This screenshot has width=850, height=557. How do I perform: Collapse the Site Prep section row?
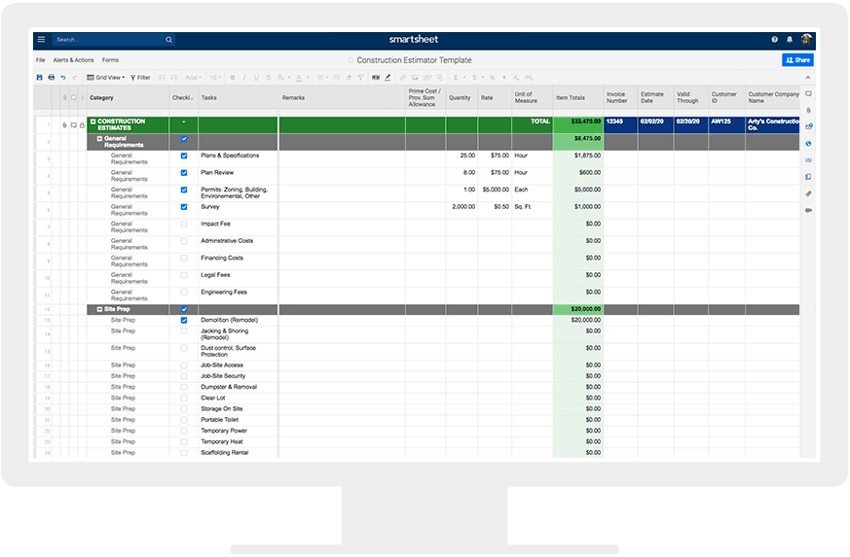[x=99, y=309]
